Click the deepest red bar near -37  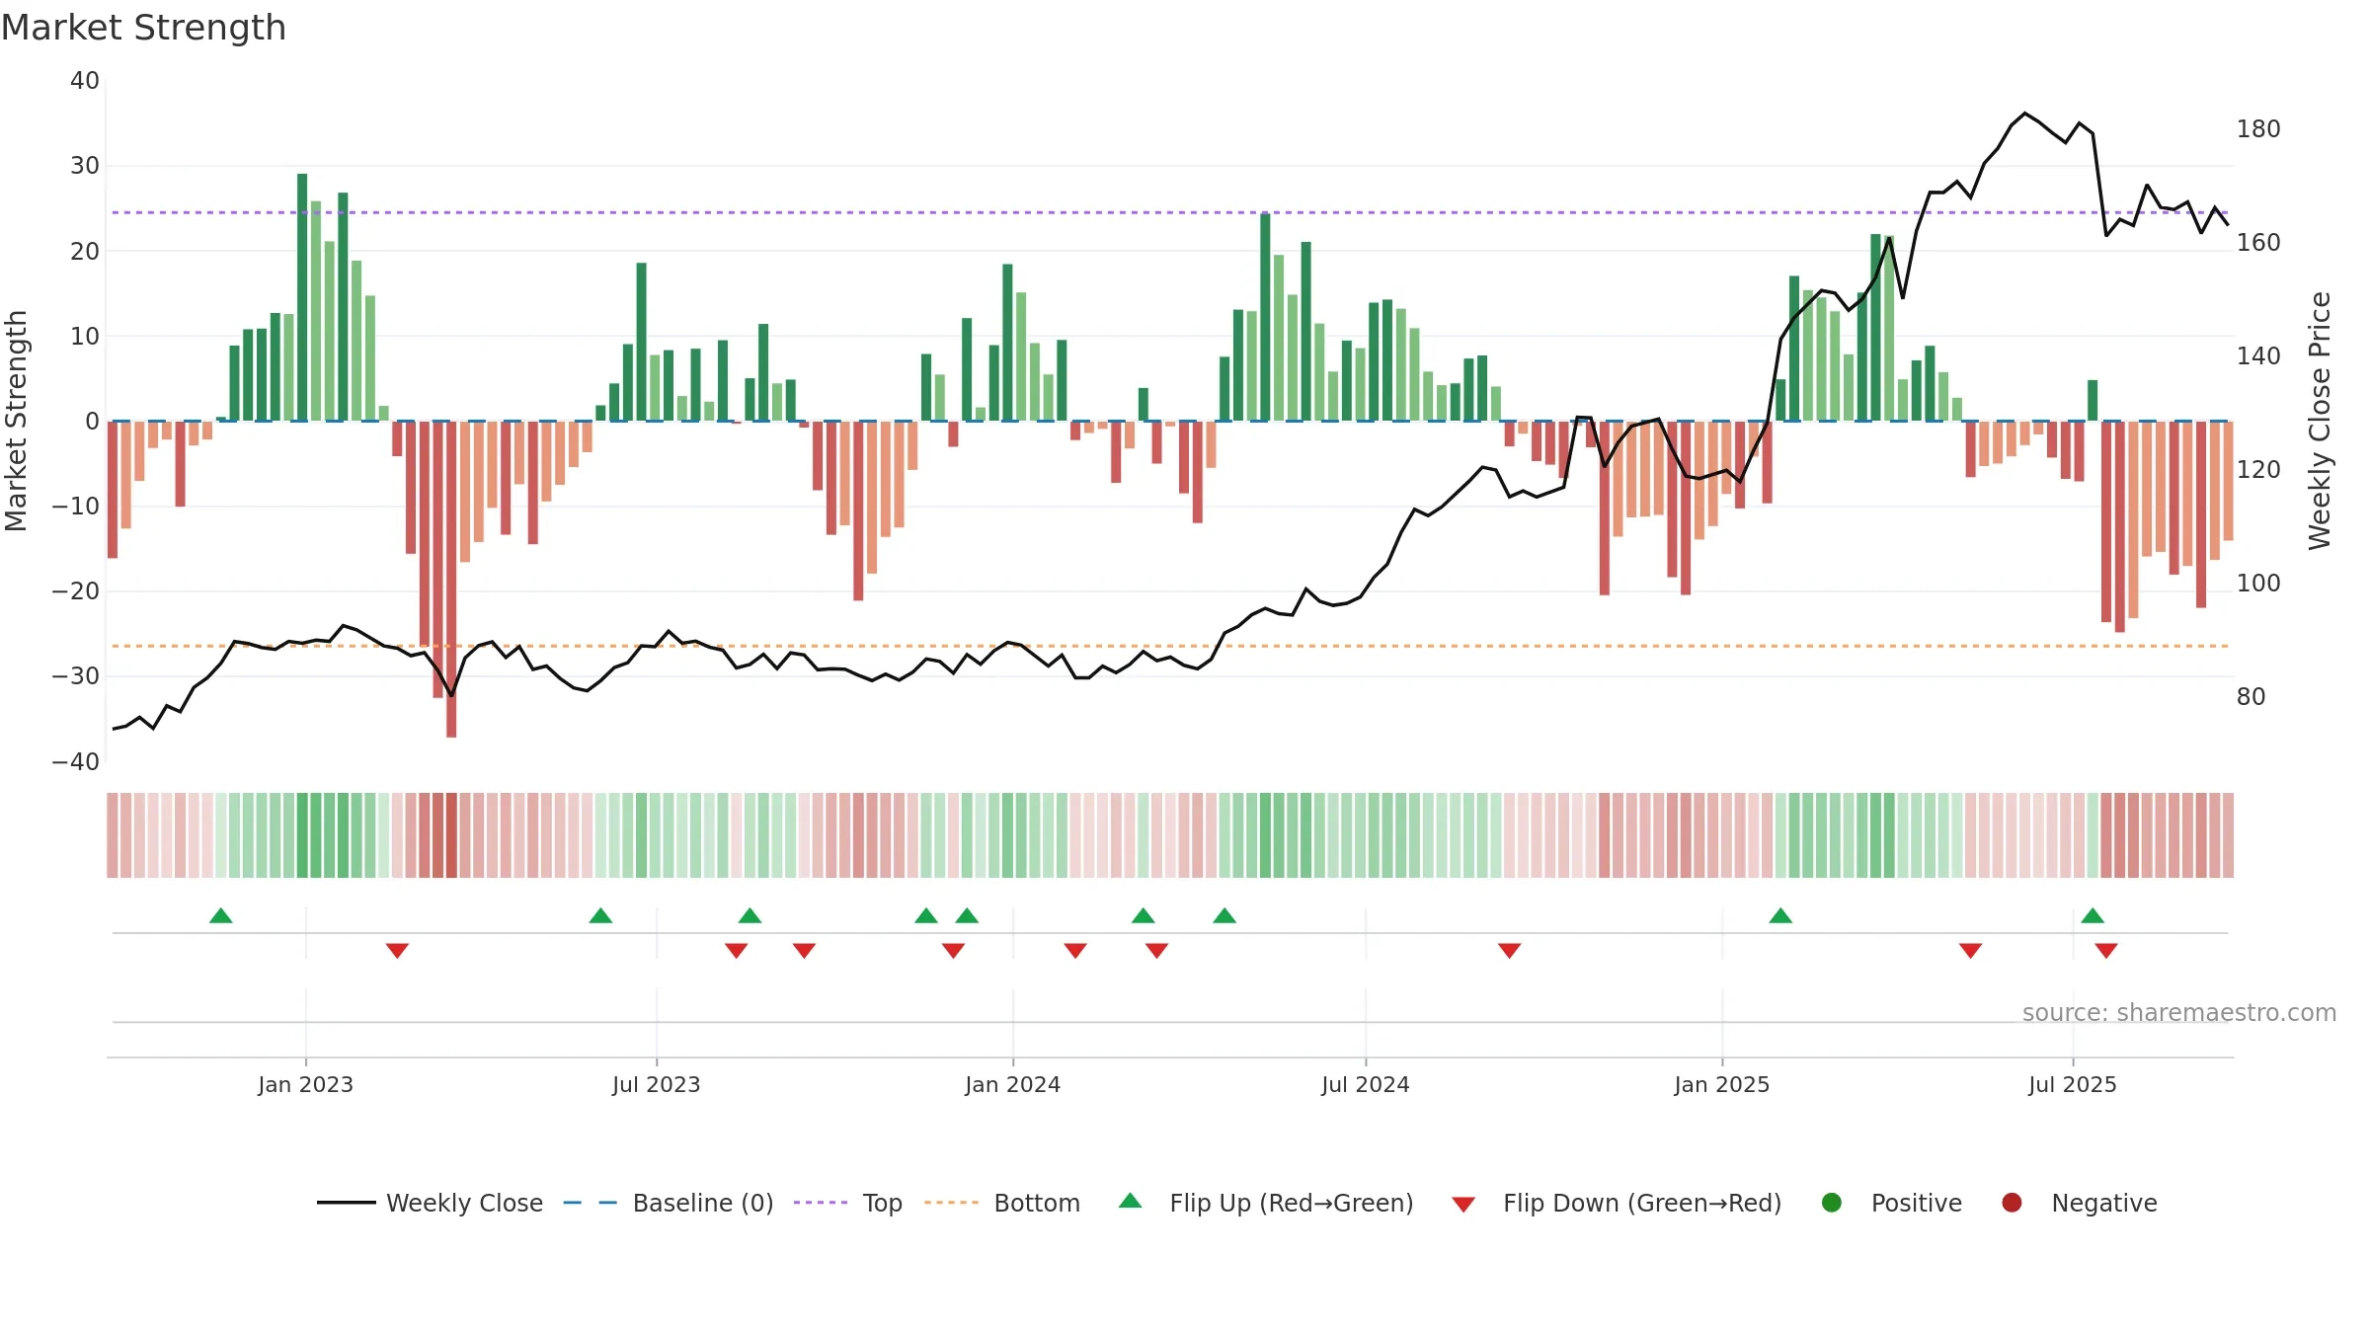(451, 579)
